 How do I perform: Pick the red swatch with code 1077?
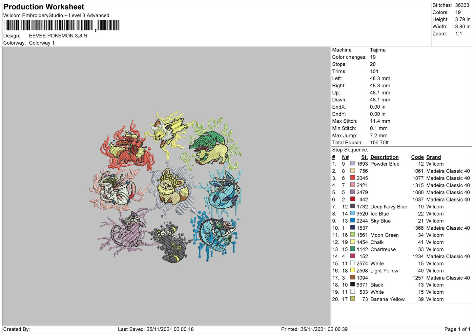(352, 178)
